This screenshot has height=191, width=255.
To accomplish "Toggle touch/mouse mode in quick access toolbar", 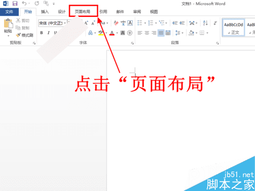I will [x=46, y=4].
